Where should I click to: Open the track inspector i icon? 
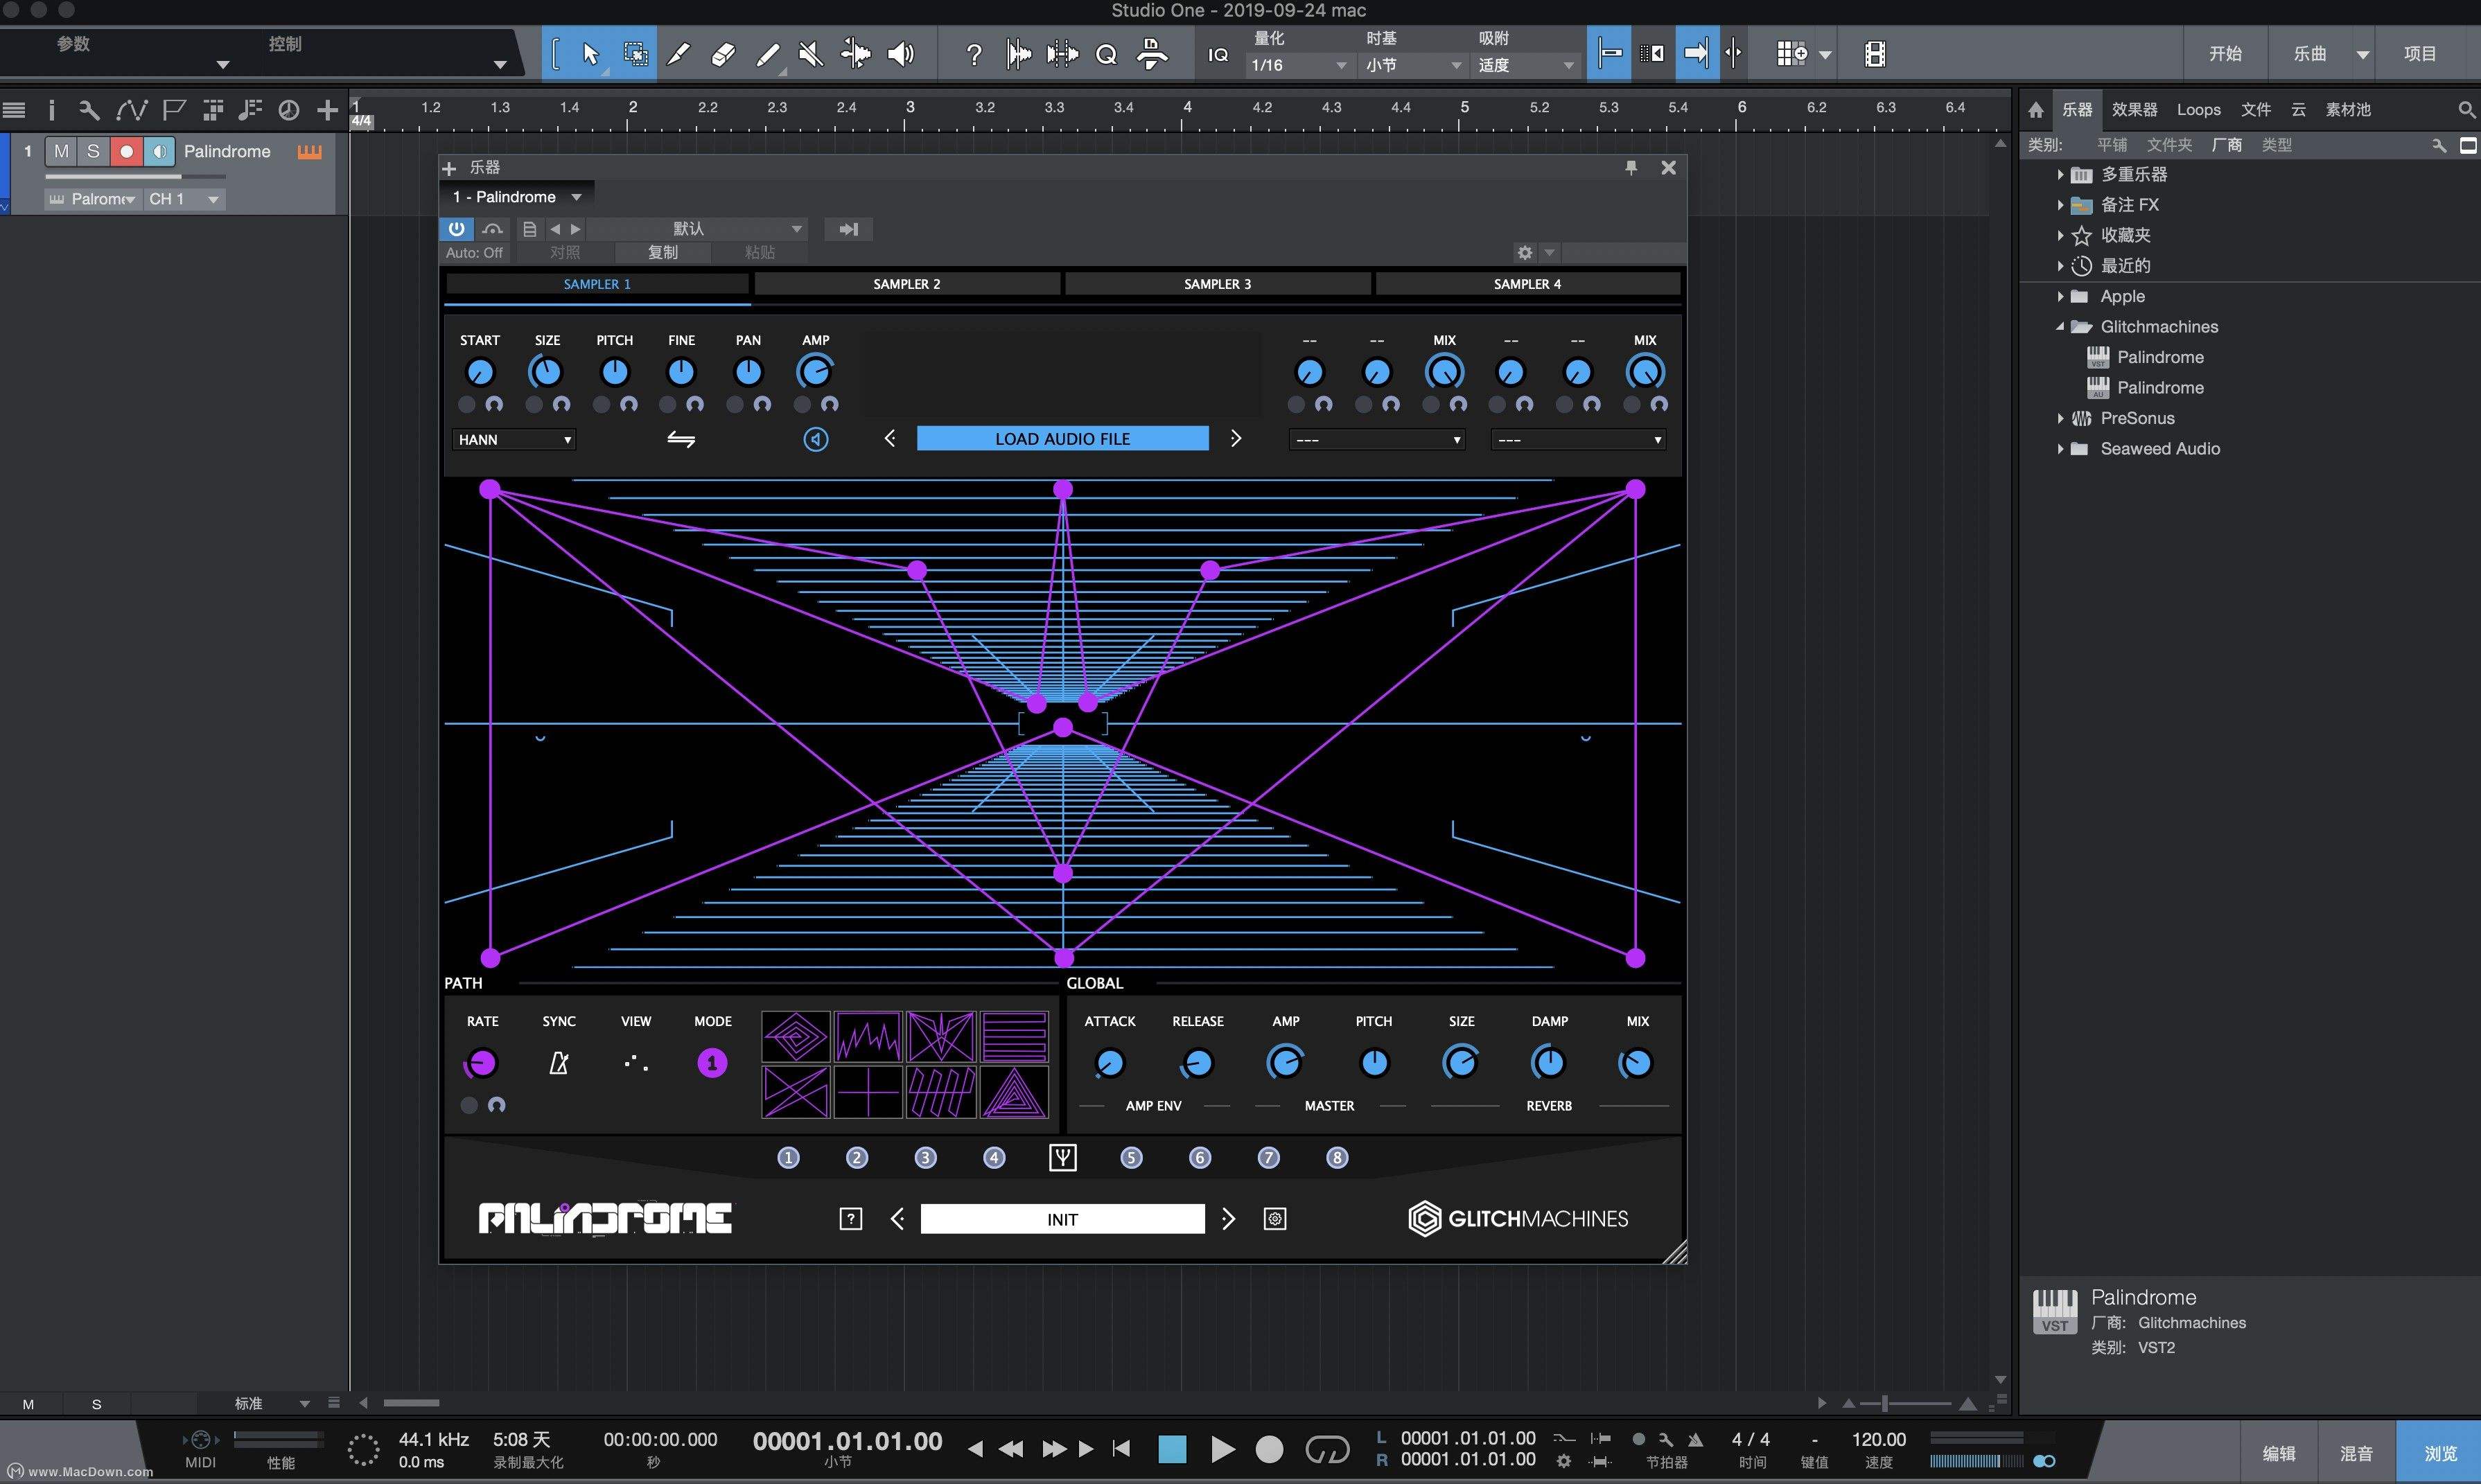click(x=51, y=110)
